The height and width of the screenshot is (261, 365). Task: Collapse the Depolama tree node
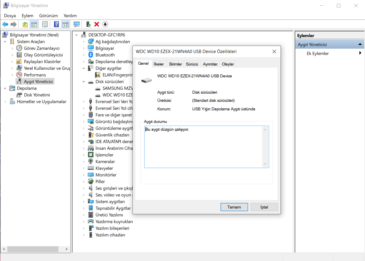[x=5, y=88]
